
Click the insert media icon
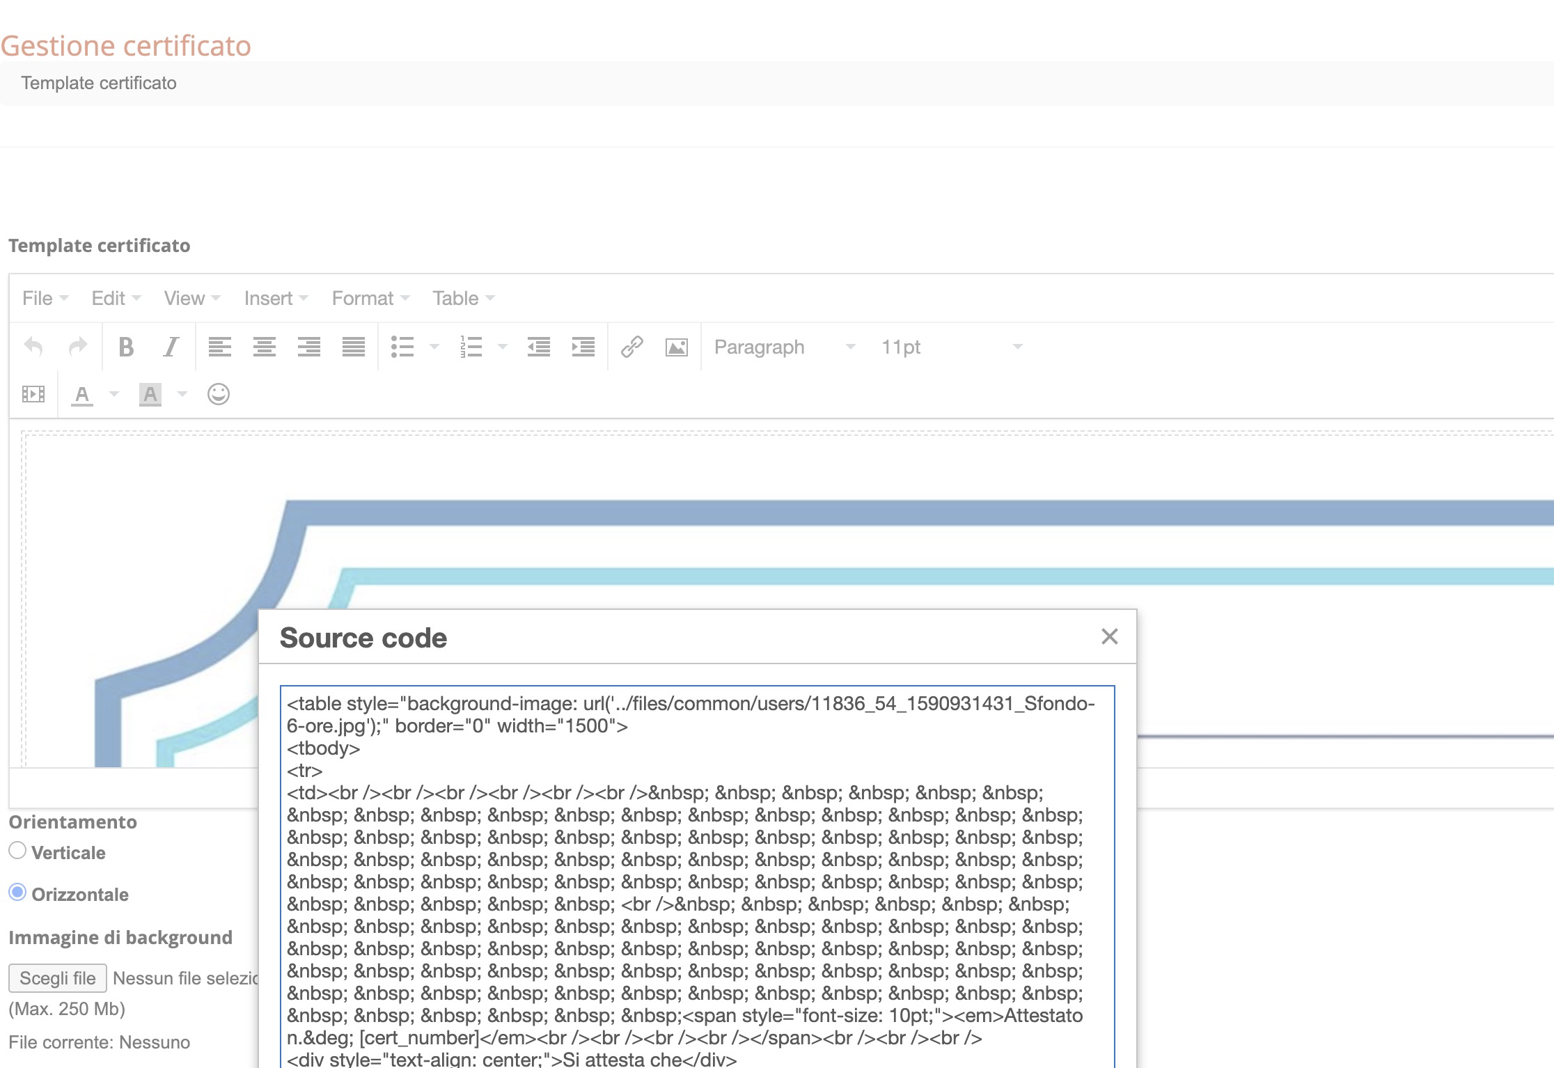(33, 394)
